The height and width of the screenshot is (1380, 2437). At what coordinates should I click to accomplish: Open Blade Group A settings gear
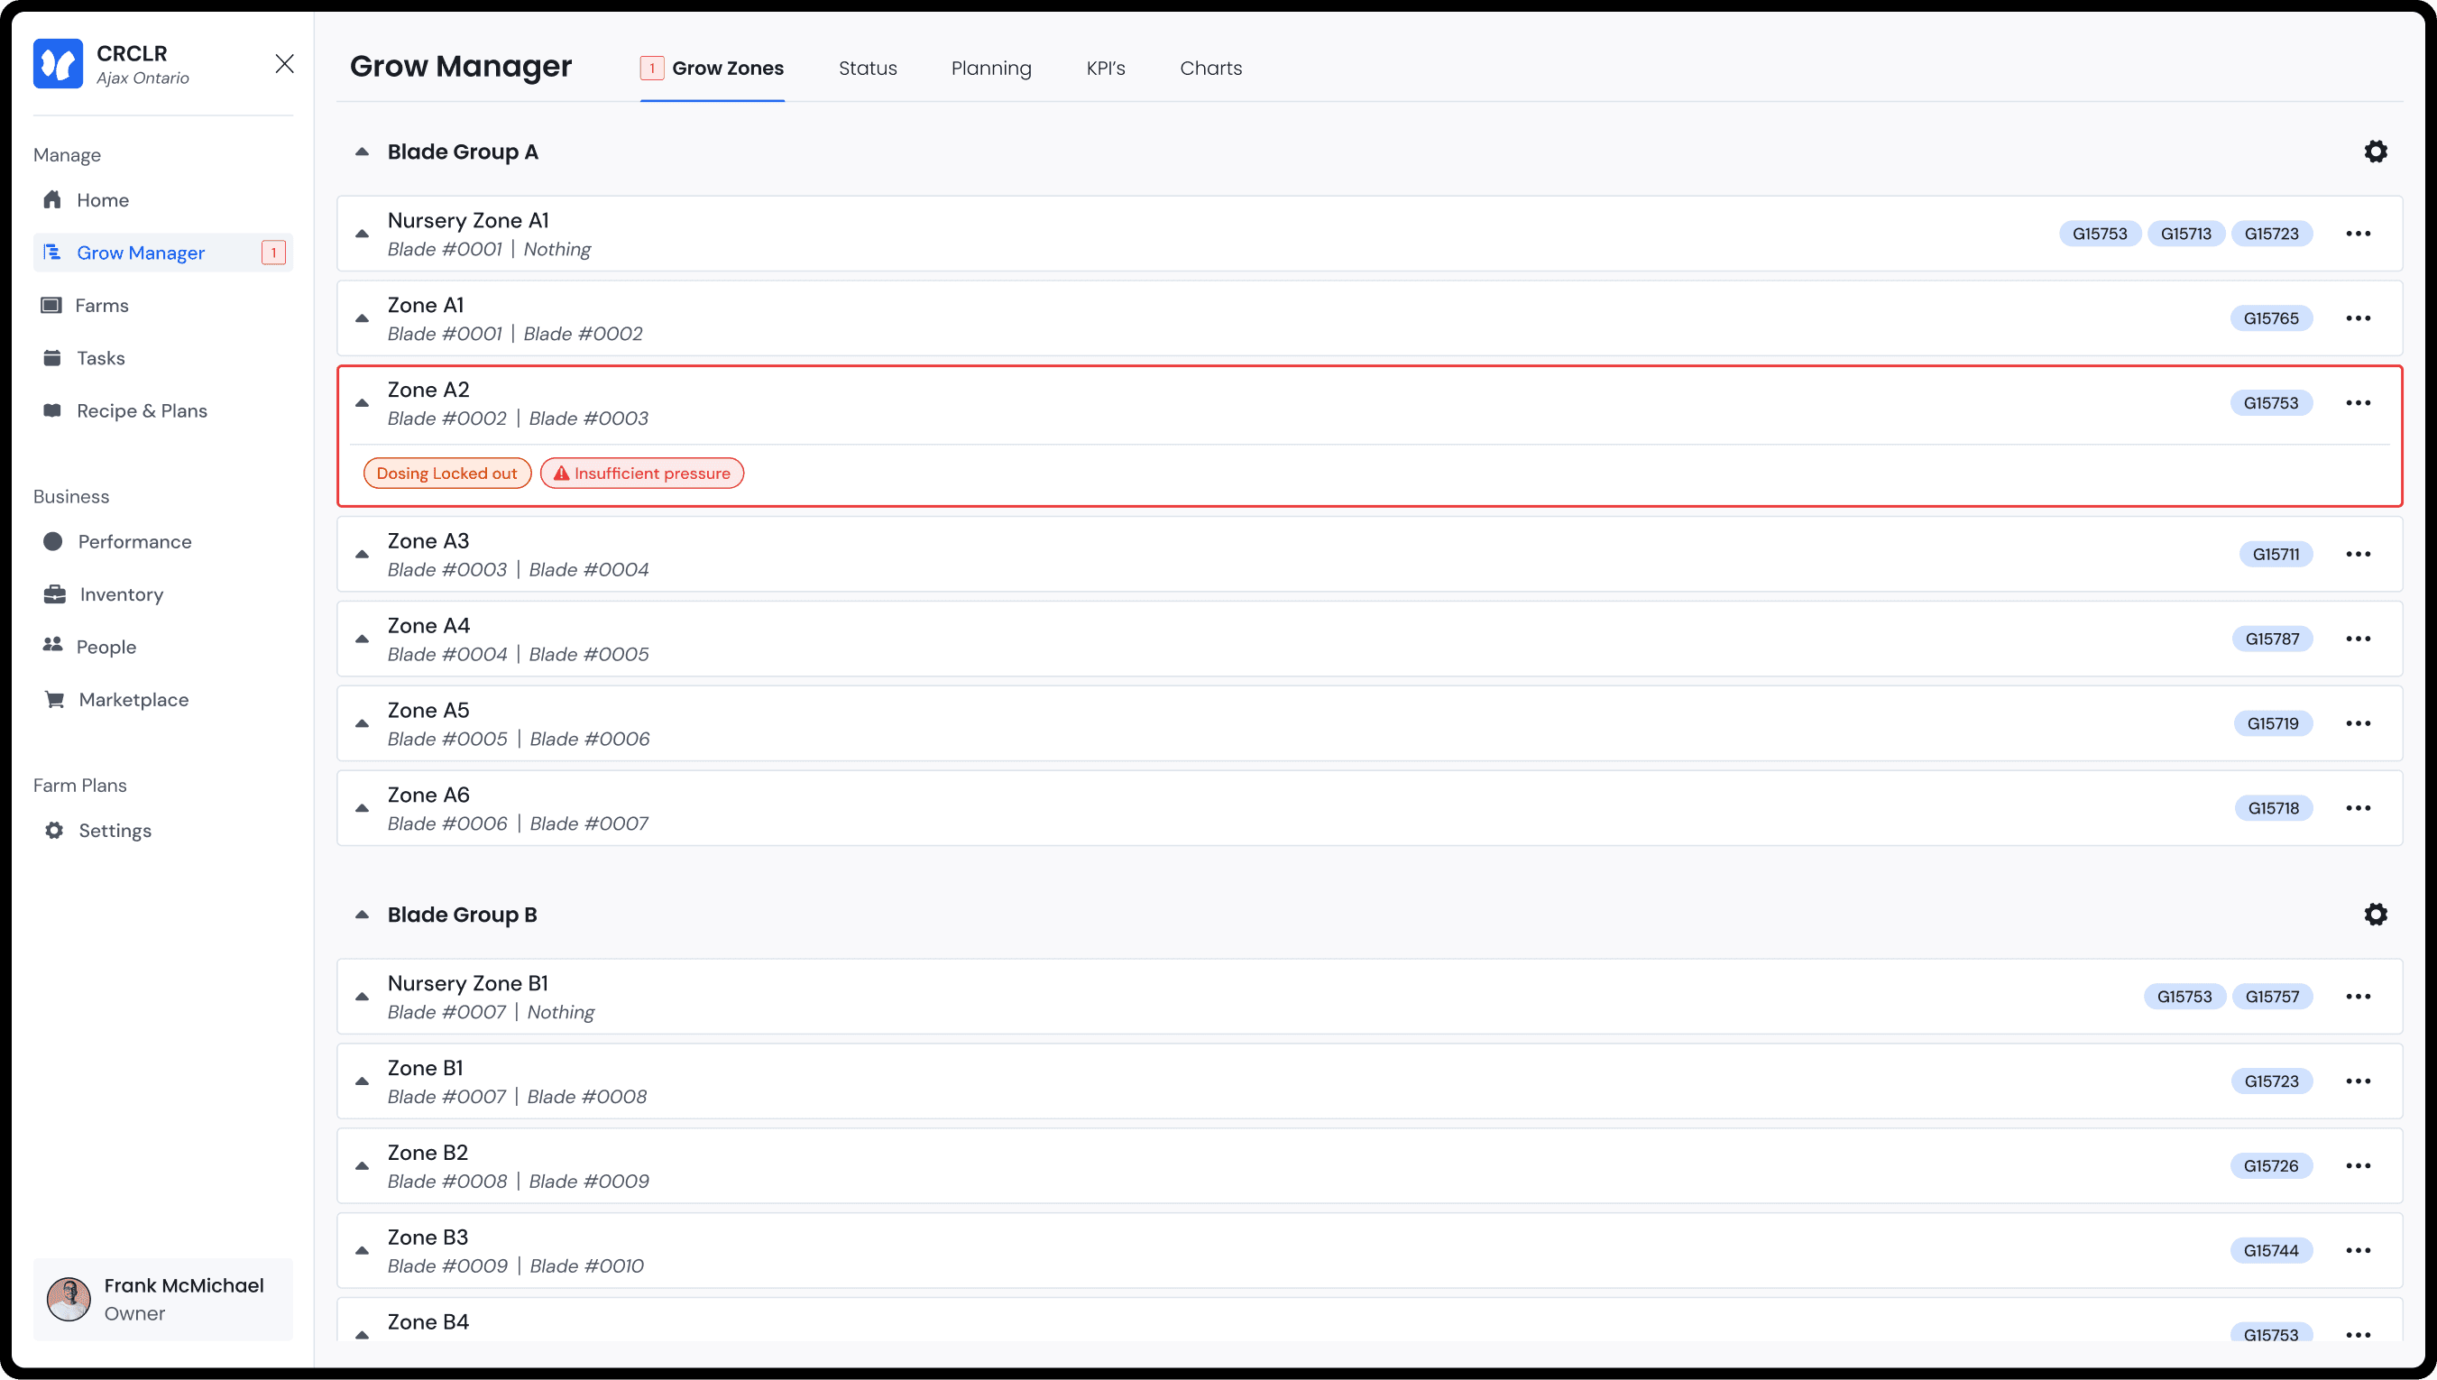coord(2375,152)
